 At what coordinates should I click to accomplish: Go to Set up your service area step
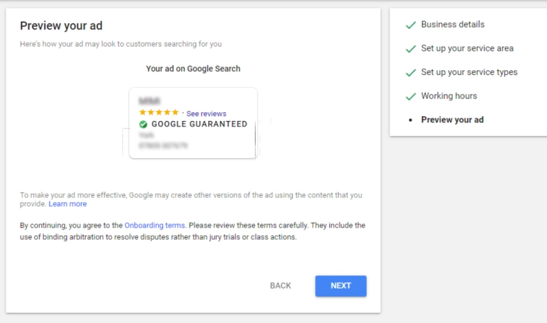467,48
